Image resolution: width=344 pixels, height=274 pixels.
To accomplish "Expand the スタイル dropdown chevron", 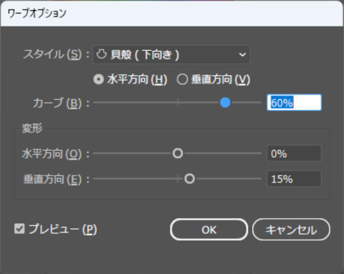I will (x=242, y=55).
